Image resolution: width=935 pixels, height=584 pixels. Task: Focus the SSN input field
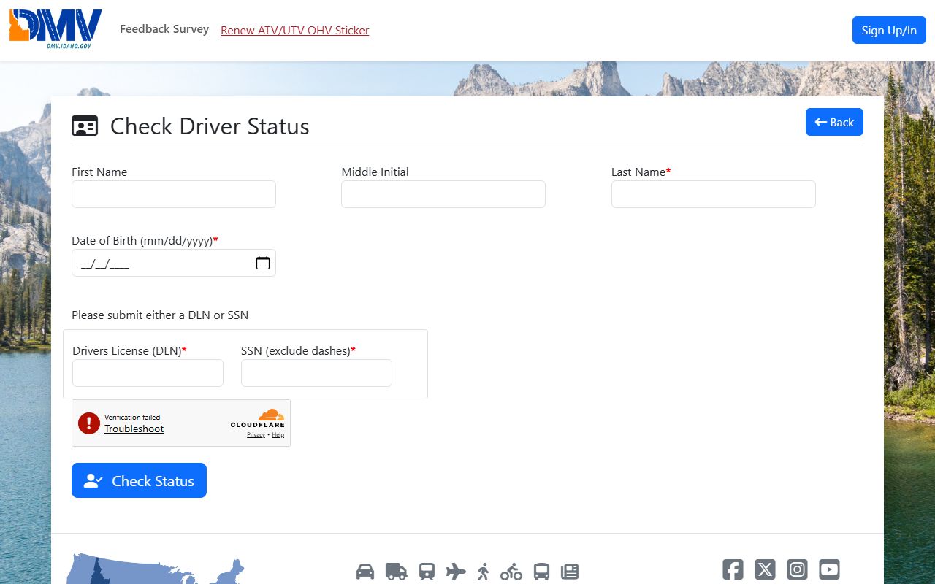coord(316,373)
